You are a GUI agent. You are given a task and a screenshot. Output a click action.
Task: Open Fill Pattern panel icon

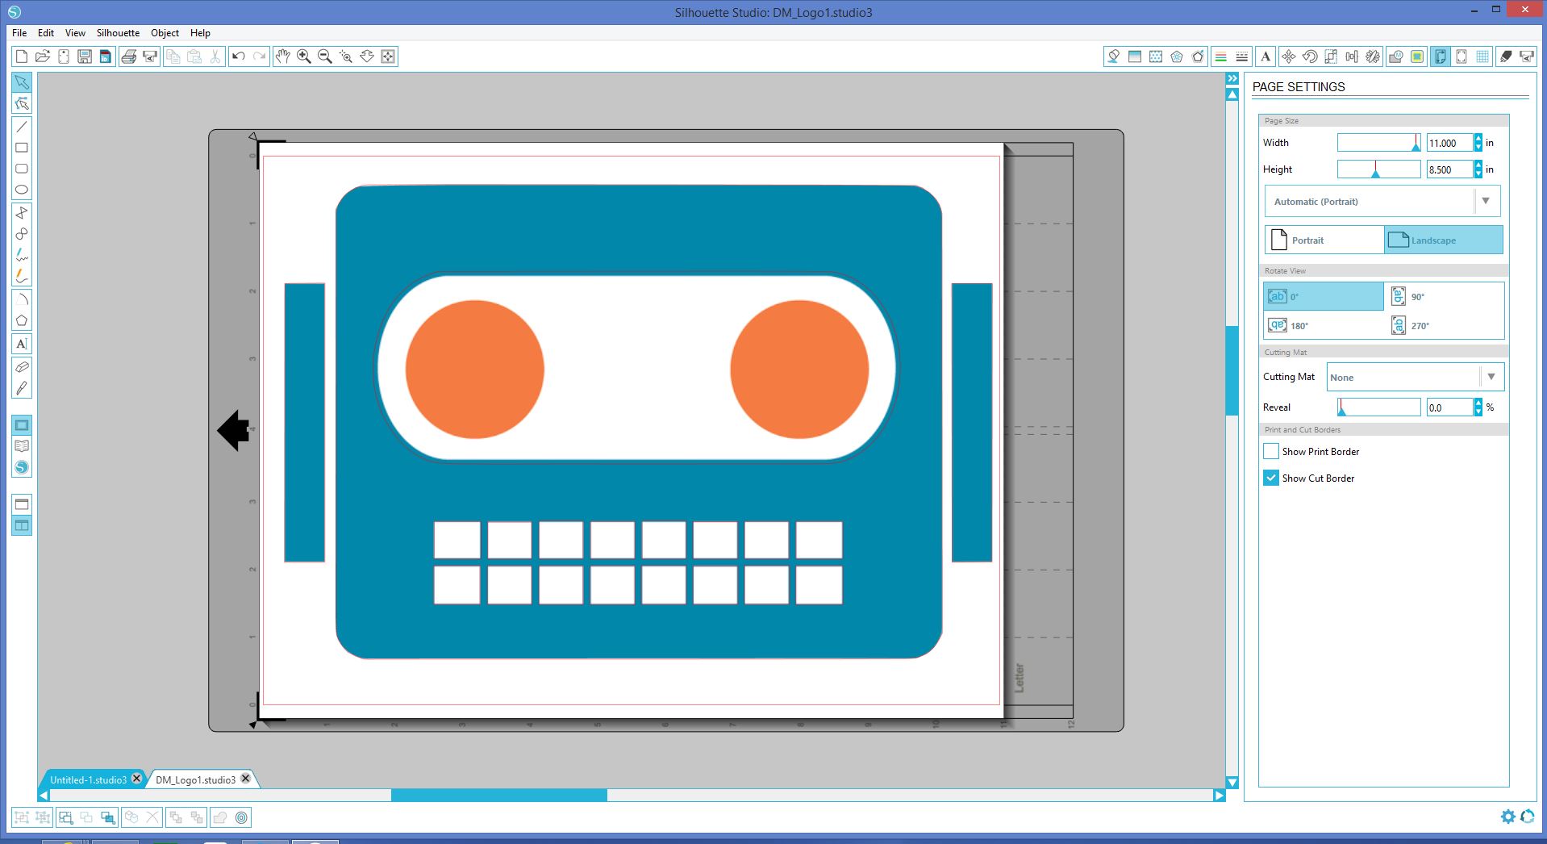[1156, 56]
